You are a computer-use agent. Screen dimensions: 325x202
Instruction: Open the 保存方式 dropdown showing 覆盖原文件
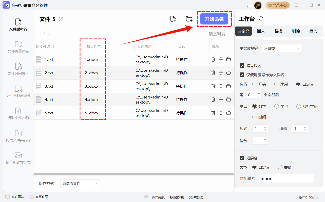(80, 183)
